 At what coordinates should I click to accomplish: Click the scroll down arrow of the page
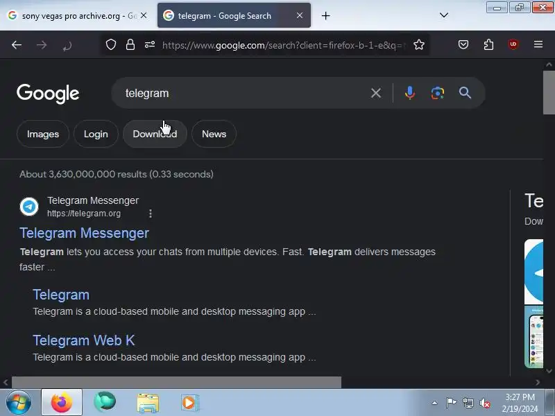click(x=549, y=371)
